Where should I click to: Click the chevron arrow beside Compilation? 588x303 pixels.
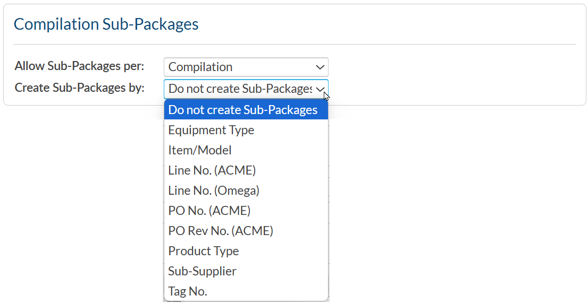tap(320, 67)
